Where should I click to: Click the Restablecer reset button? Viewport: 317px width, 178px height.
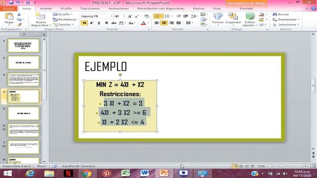65,20
